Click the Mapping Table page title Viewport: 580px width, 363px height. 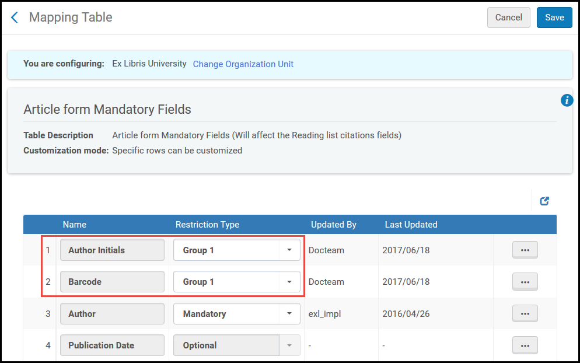71,18
